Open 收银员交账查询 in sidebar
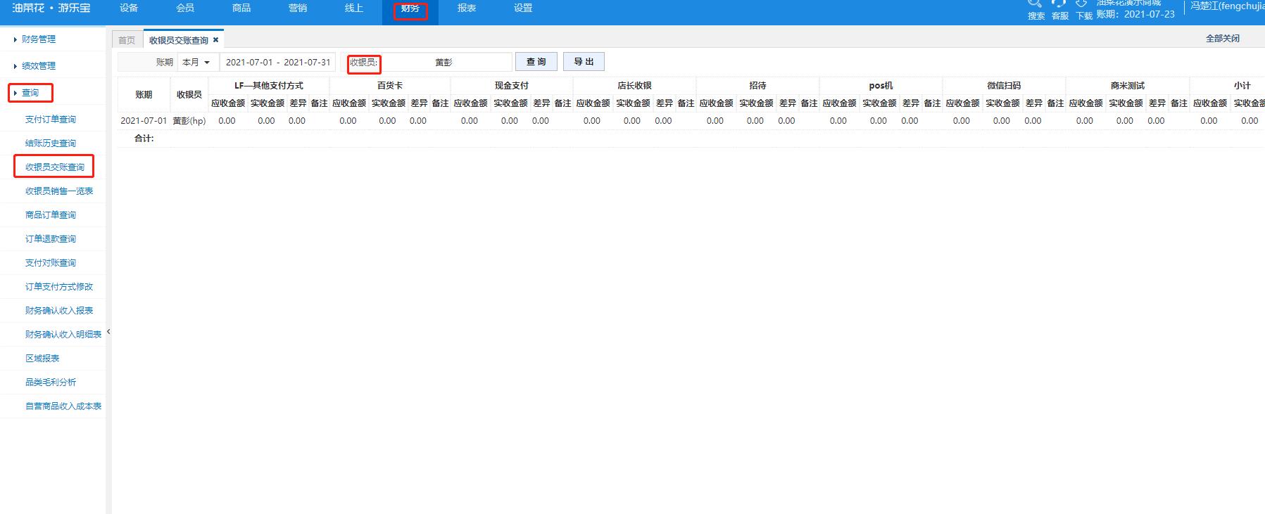 coord(55,167)
